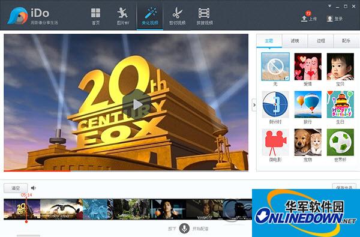Click the 清空 clear button
360x237 pixels.
16,188
